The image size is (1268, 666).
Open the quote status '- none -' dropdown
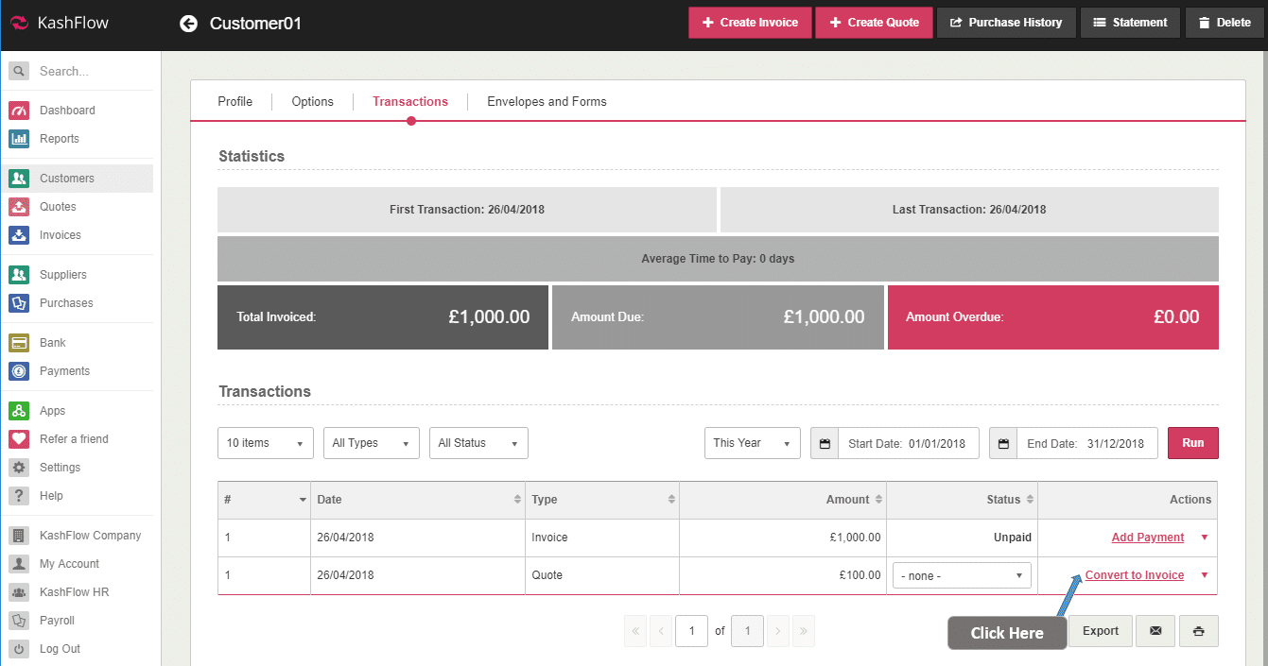(x=961, y=575)
